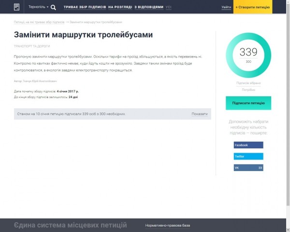Open the Триває збір підписів tab
The height and width of the screenshot is (232, 290).
pos(85,7)
